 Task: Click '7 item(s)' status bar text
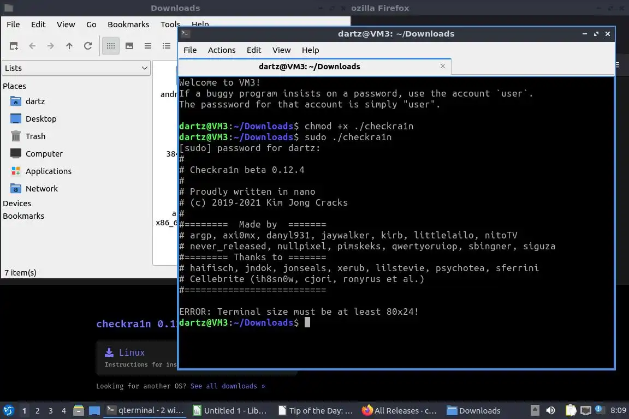point(20,273)
